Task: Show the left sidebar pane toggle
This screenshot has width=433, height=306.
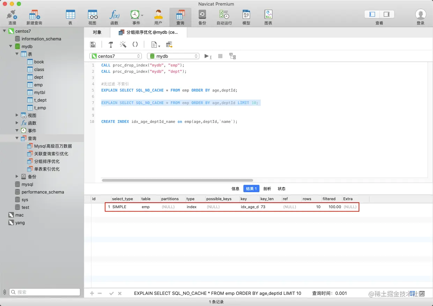Action: (372, 14)
